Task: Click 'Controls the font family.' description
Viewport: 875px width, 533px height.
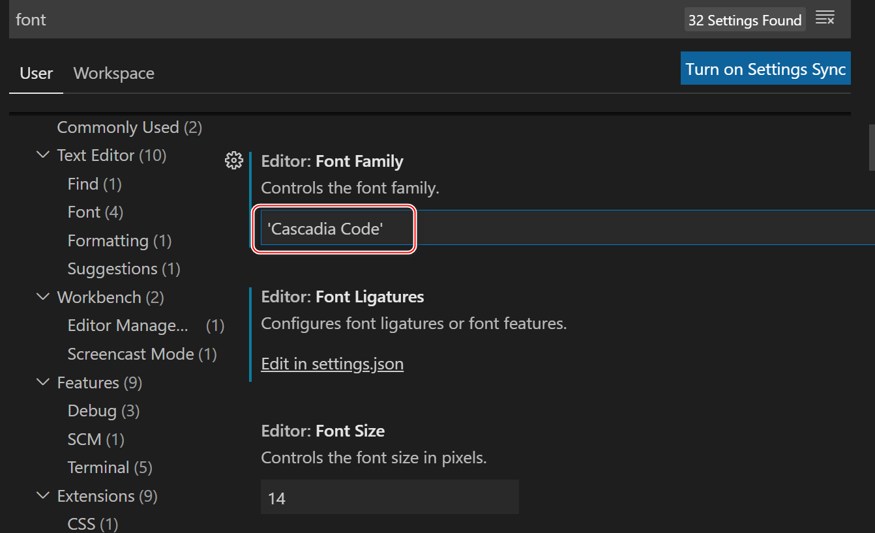Action: [351, 188]
